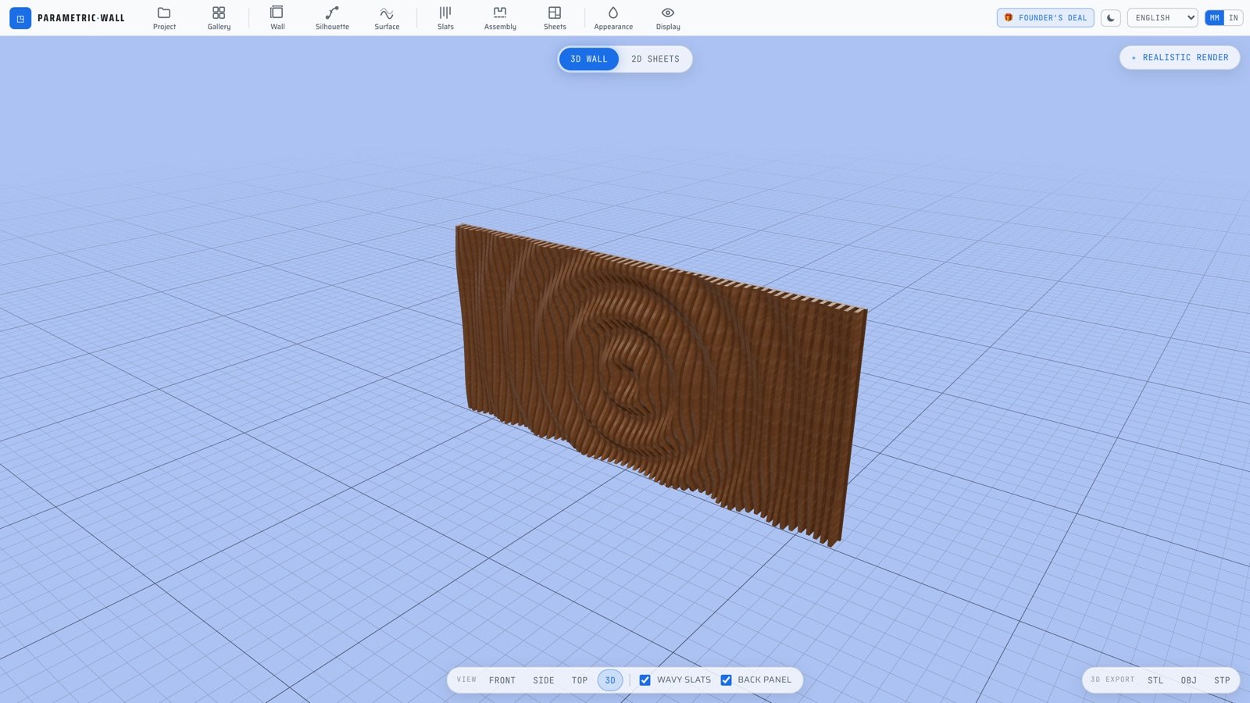Toggle dark mode with moon icon

pos(1110,18)
